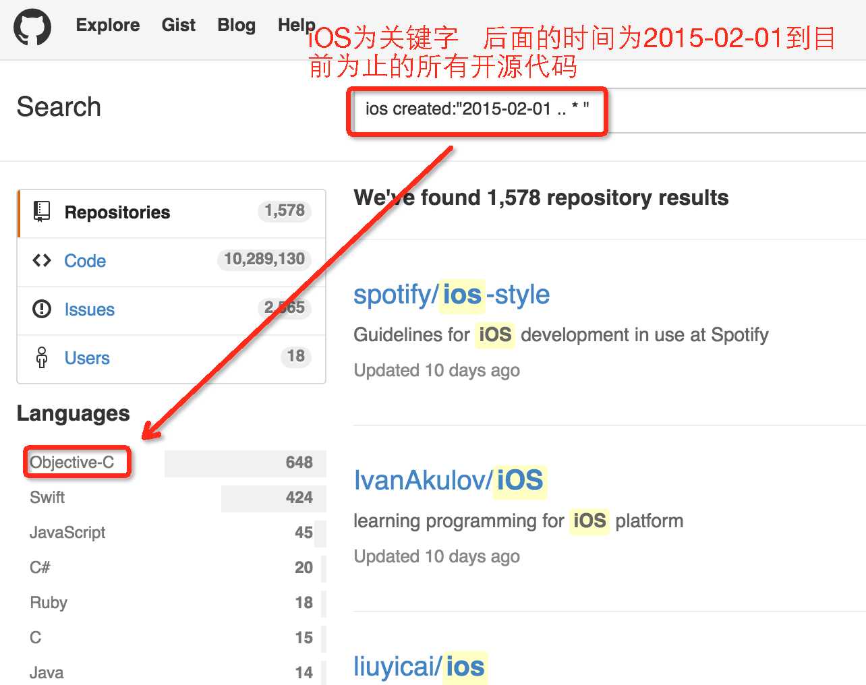Filter results by C# language
The height and width of the screenshot is (685, 866).
[x=40, y=568]
